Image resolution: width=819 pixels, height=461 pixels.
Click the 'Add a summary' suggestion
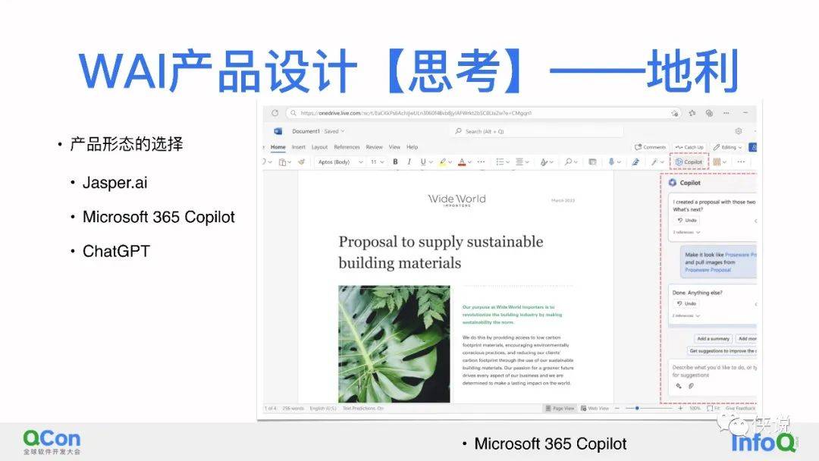point(713,339)
